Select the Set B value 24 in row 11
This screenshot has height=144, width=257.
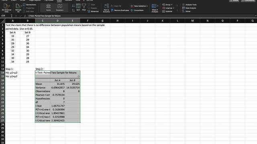(x=28, y=62)
